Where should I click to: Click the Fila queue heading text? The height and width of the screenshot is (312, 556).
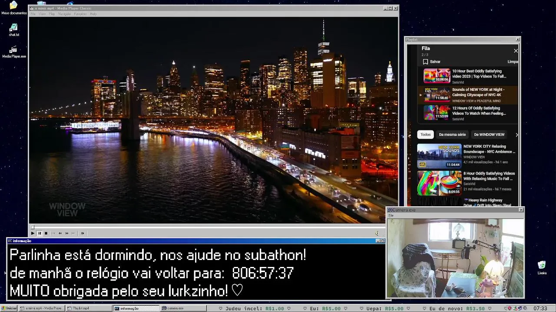coord(426,49)
